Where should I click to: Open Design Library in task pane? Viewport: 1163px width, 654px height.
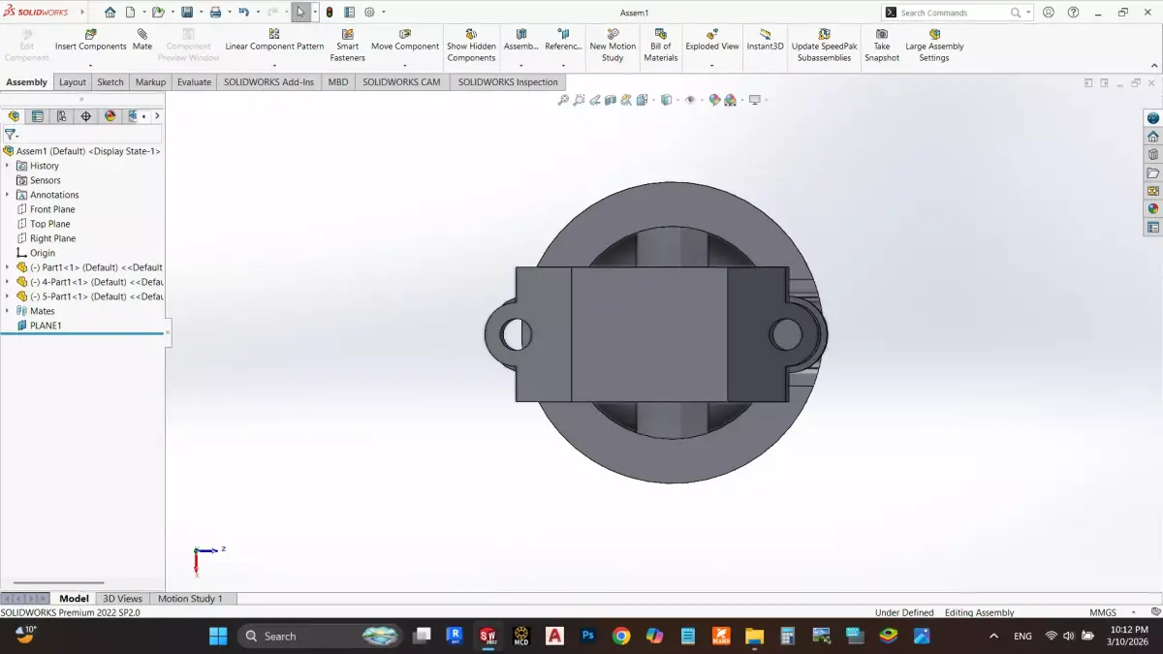pos(1153,154)
